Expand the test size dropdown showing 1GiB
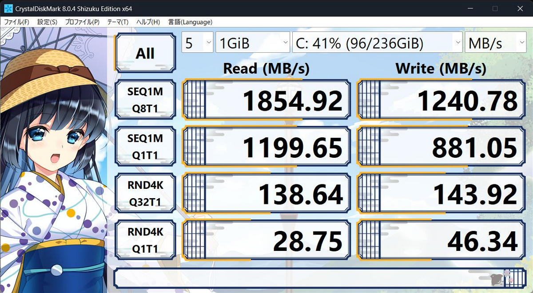Screen dimensions: 533x293 [253, 43]
